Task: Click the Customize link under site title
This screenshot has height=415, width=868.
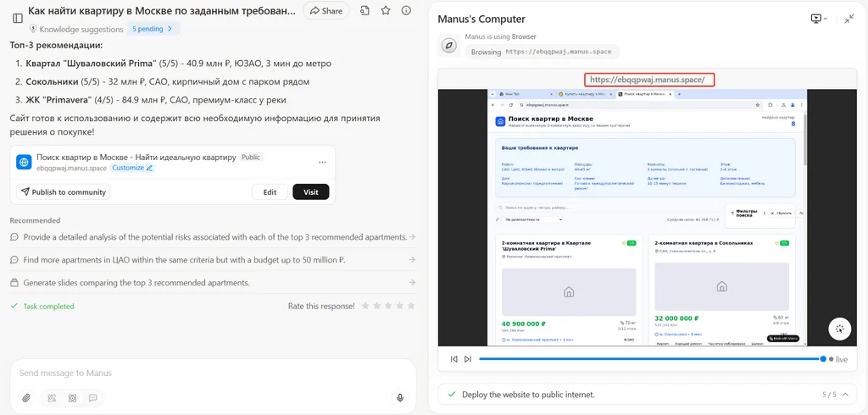Action: pos(132,168)
